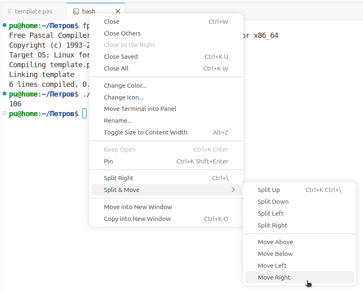Choose Split Up option
Image resolution: width=363 pixels, height=293 pixels.
coord(269,190)
